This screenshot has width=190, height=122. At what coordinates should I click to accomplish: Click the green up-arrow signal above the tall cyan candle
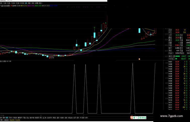click(x=94, y=28)
